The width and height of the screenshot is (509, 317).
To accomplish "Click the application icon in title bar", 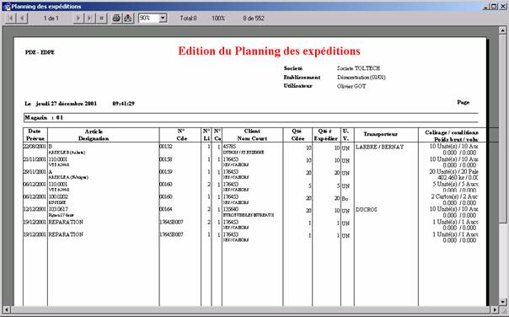I will (x=7, y=6).
